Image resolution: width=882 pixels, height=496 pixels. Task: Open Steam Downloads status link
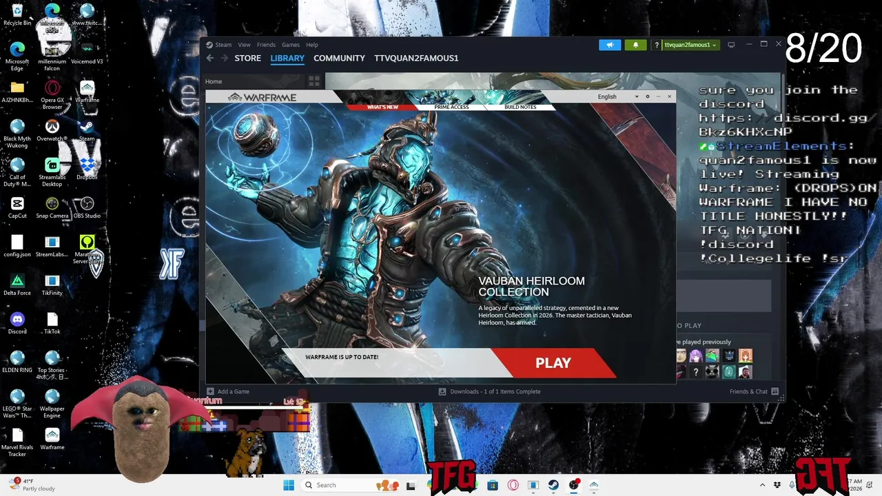click(x=489, y=391)
